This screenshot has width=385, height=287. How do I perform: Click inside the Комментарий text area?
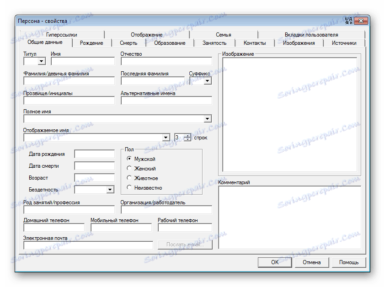(290, 217)
